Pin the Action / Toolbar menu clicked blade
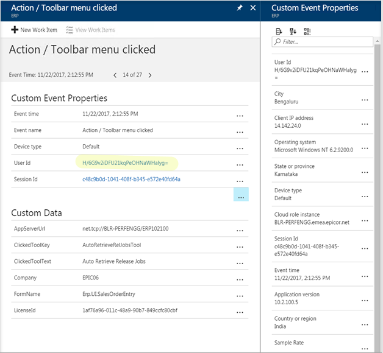 tap(239, 8)
